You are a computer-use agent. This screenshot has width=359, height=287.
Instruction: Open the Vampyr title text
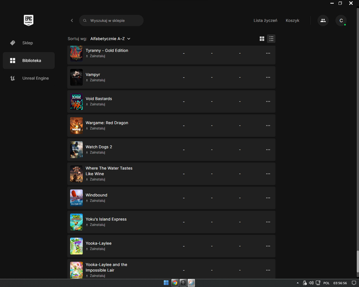(93, 75)
